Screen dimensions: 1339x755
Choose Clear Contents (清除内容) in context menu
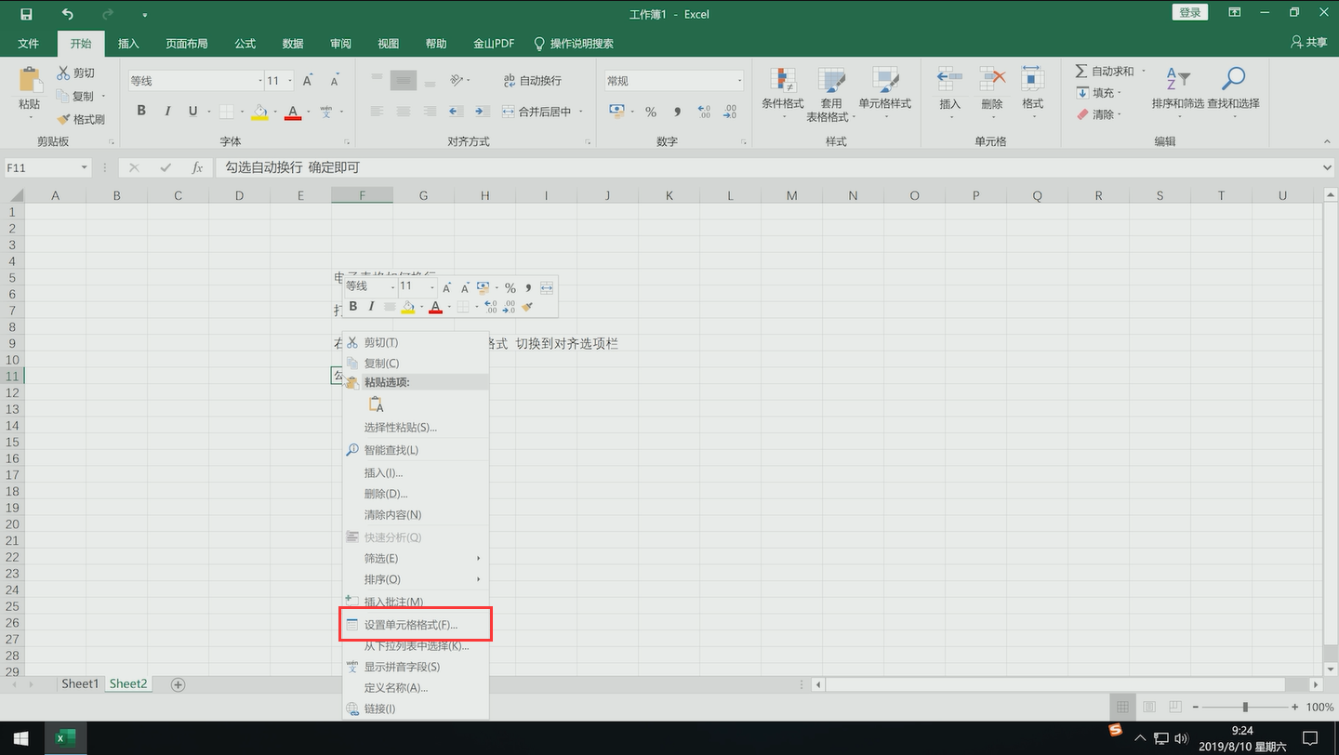(x=416, y=515)
